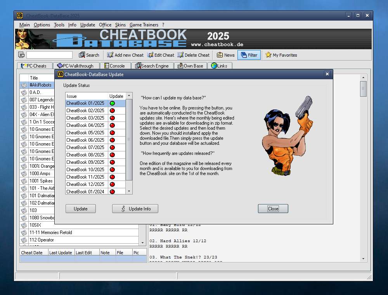Open My Favorites star button
388x295 pixels.
click(x=281, y=55)
